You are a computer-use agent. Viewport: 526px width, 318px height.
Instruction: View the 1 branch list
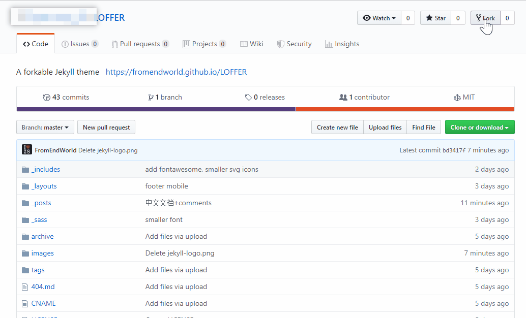[165, 97]
